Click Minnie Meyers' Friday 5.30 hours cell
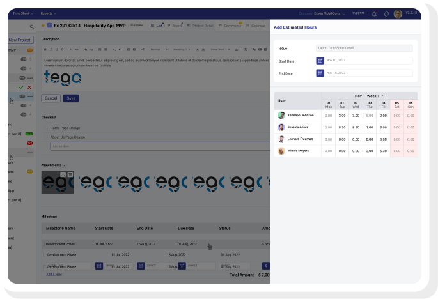Image resolution: width=438 pixels, height=299 pixels. pyautogui.click(x=383, y=151)
